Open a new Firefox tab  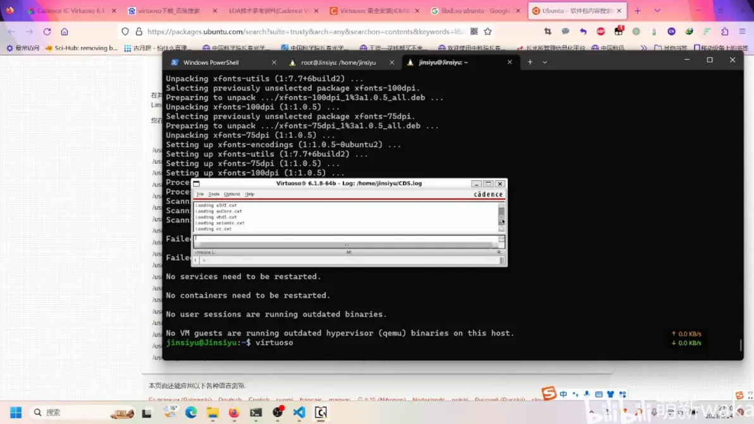coord(638,11)
